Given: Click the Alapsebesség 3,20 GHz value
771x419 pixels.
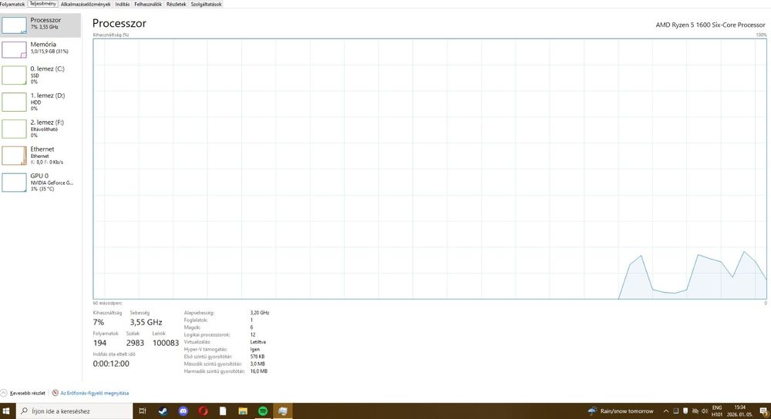Looking at the screenshot, I should [260, 313].
